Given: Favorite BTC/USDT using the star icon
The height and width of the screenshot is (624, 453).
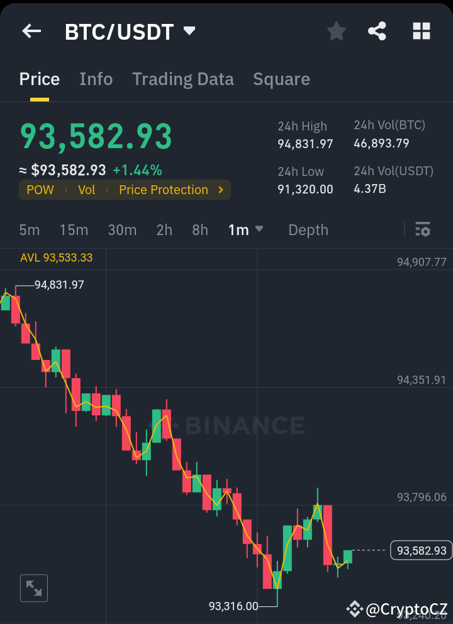Looking at the screenshot, I should pos(336,31).
